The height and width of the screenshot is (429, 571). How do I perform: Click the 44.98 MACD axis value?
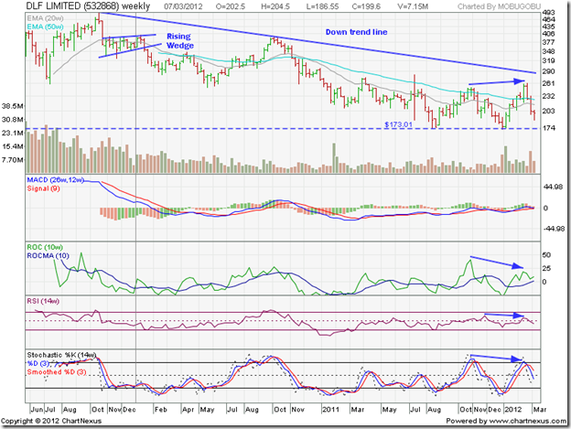[x=553, y=187]
